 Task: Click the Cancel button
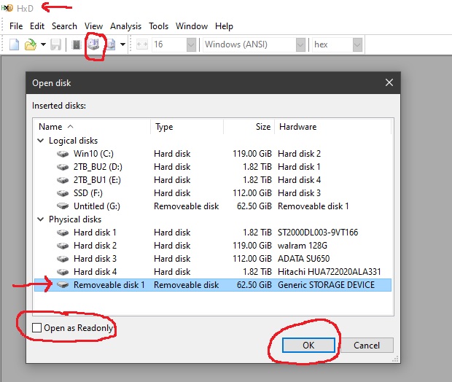coord(367,345)
